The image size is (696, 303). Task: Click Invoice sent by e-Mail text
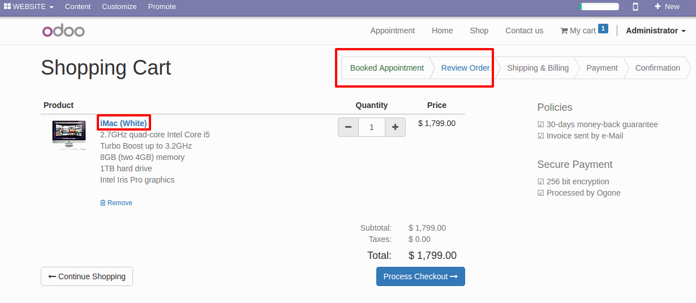585,136
